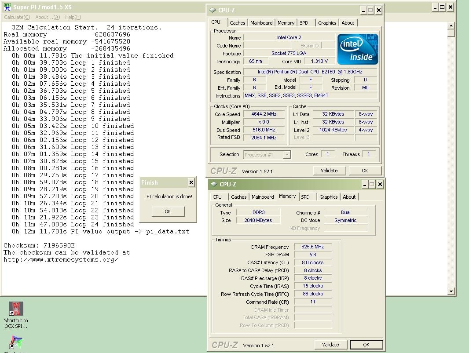Screen dimensions: 469x353
Task: Click the processor name Intel Core 2
Action: tap(289, 38)
